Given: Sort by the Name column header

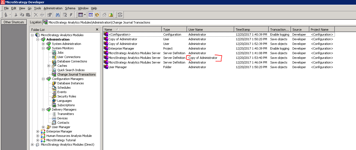Looking at the screenshot, I should 132,29.
